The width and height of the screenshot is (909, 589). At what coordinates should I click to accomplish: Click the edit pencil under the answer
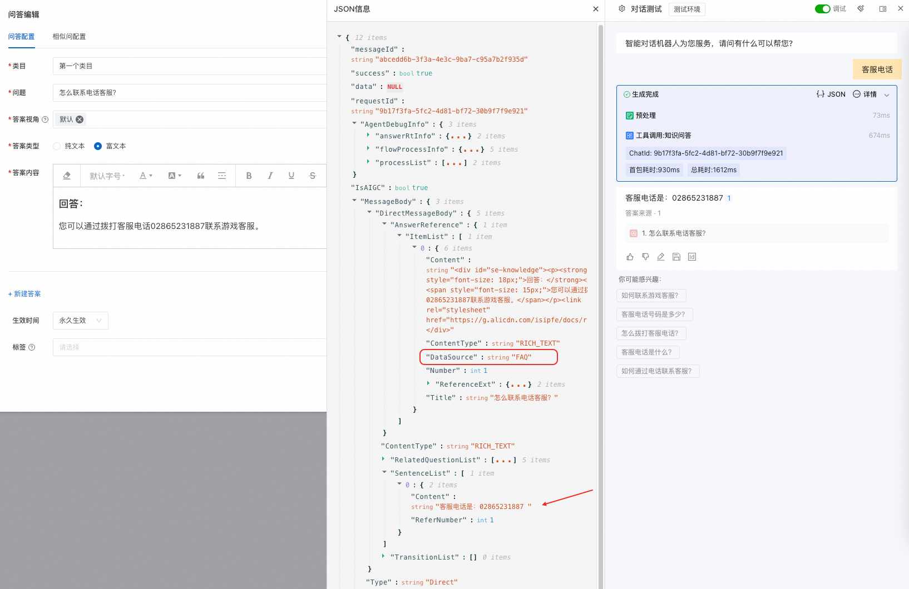pos(661,257)
